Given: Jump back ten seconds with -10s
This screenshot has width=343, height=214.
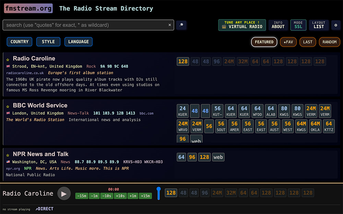Looking at the screenshot, I should pos(107,196).
